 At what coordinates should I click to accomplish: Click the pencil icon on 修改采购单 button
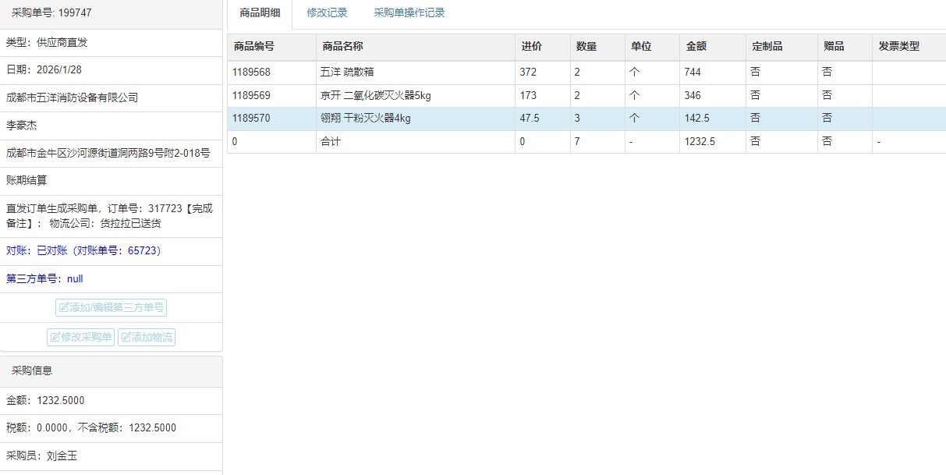click(55, 338)
